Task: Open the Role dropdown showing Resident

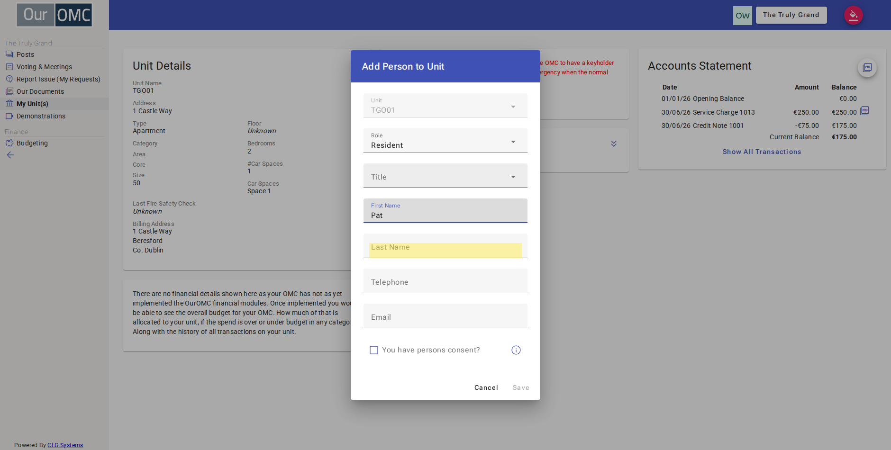Action: click(x=445, y=141)
